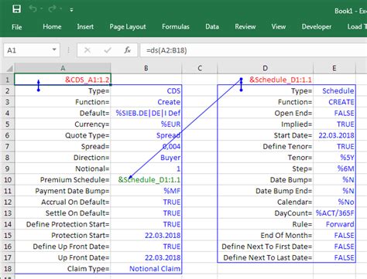Click the Undo arrow icon
This screenshot has width=367, height=279.
click(33, 9)
